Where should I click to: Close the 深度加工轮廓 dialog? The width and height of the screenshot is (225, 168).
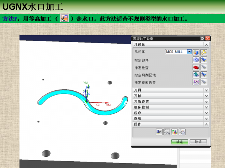tap(207, 38)
